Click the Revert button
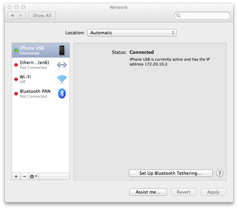This screenshot has height=209, width=238. click(x=184, y=192)
